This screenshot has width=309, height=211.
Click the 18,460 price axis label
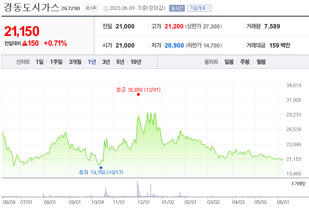pos(293,174)
